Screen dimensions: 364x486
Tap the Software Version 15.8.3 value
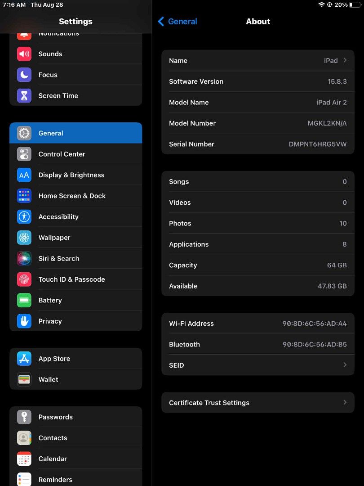tap(337, 81)
